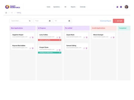Expand the Externals menu

point(83,7)
